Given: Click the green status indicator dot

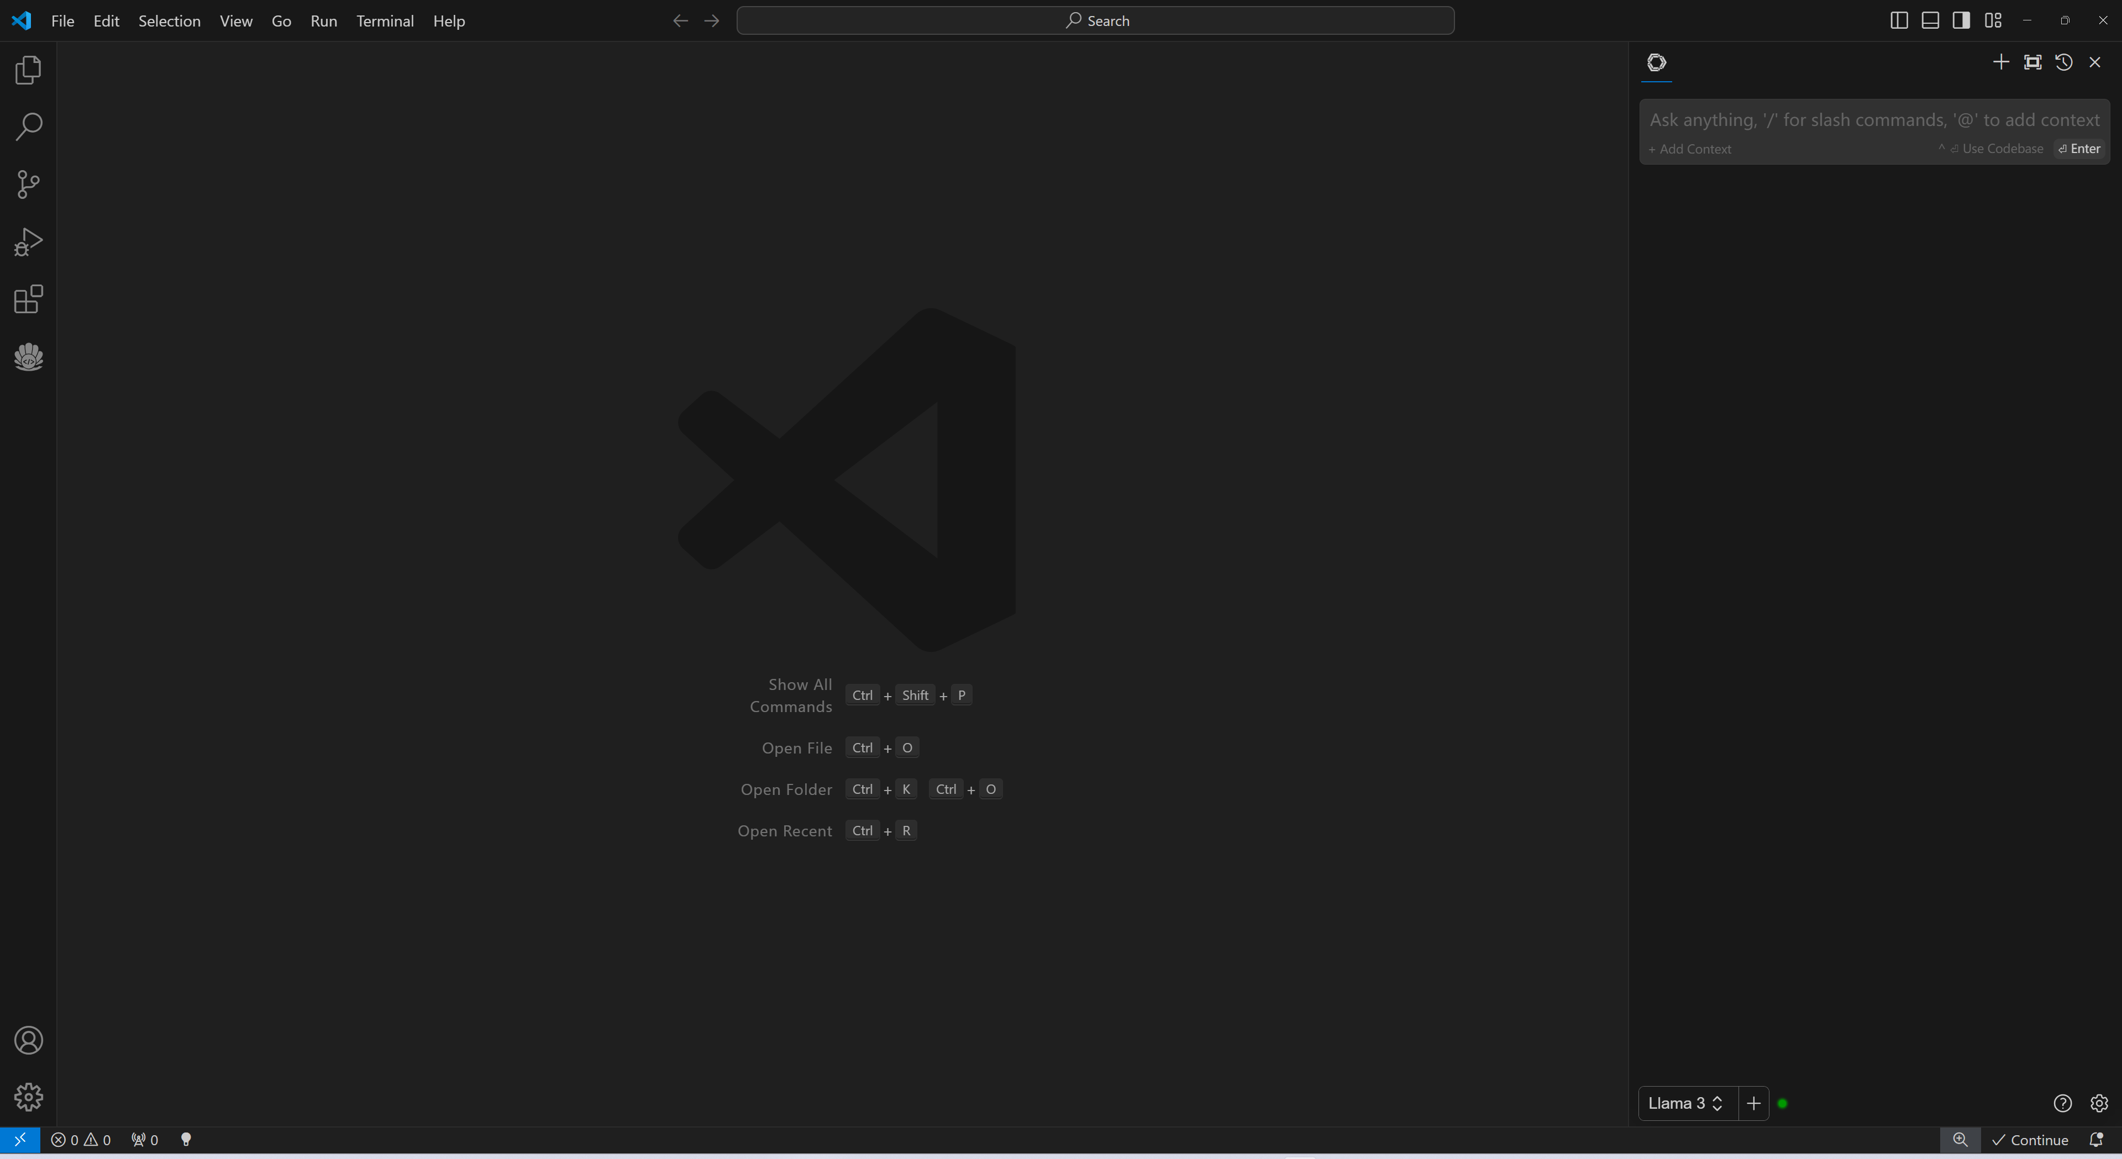Looking at the screenshot, I should (1783, 1104).
